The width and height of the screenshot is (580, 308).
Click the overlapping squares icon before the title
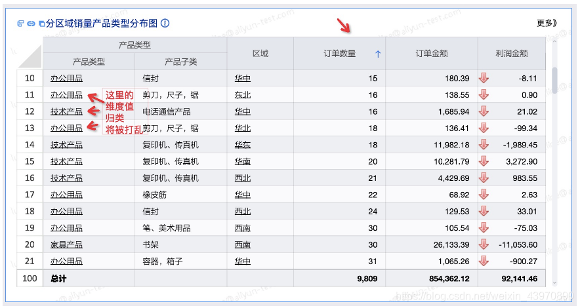(42, 24)
